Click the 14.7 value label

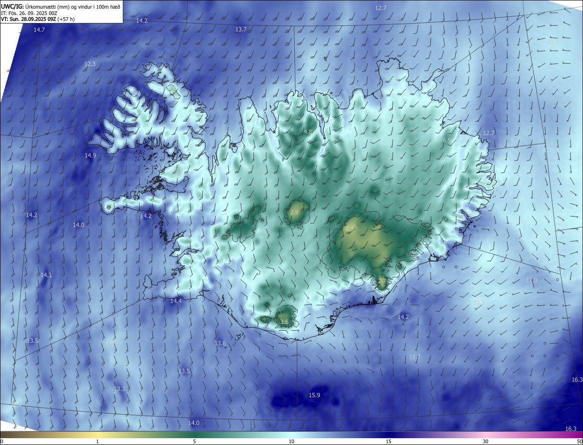(39, 30)
